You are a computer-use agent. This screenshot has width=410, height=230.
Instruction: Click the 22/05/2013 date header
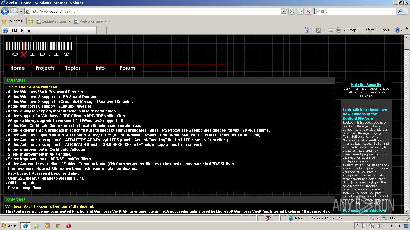click(15, 200)
